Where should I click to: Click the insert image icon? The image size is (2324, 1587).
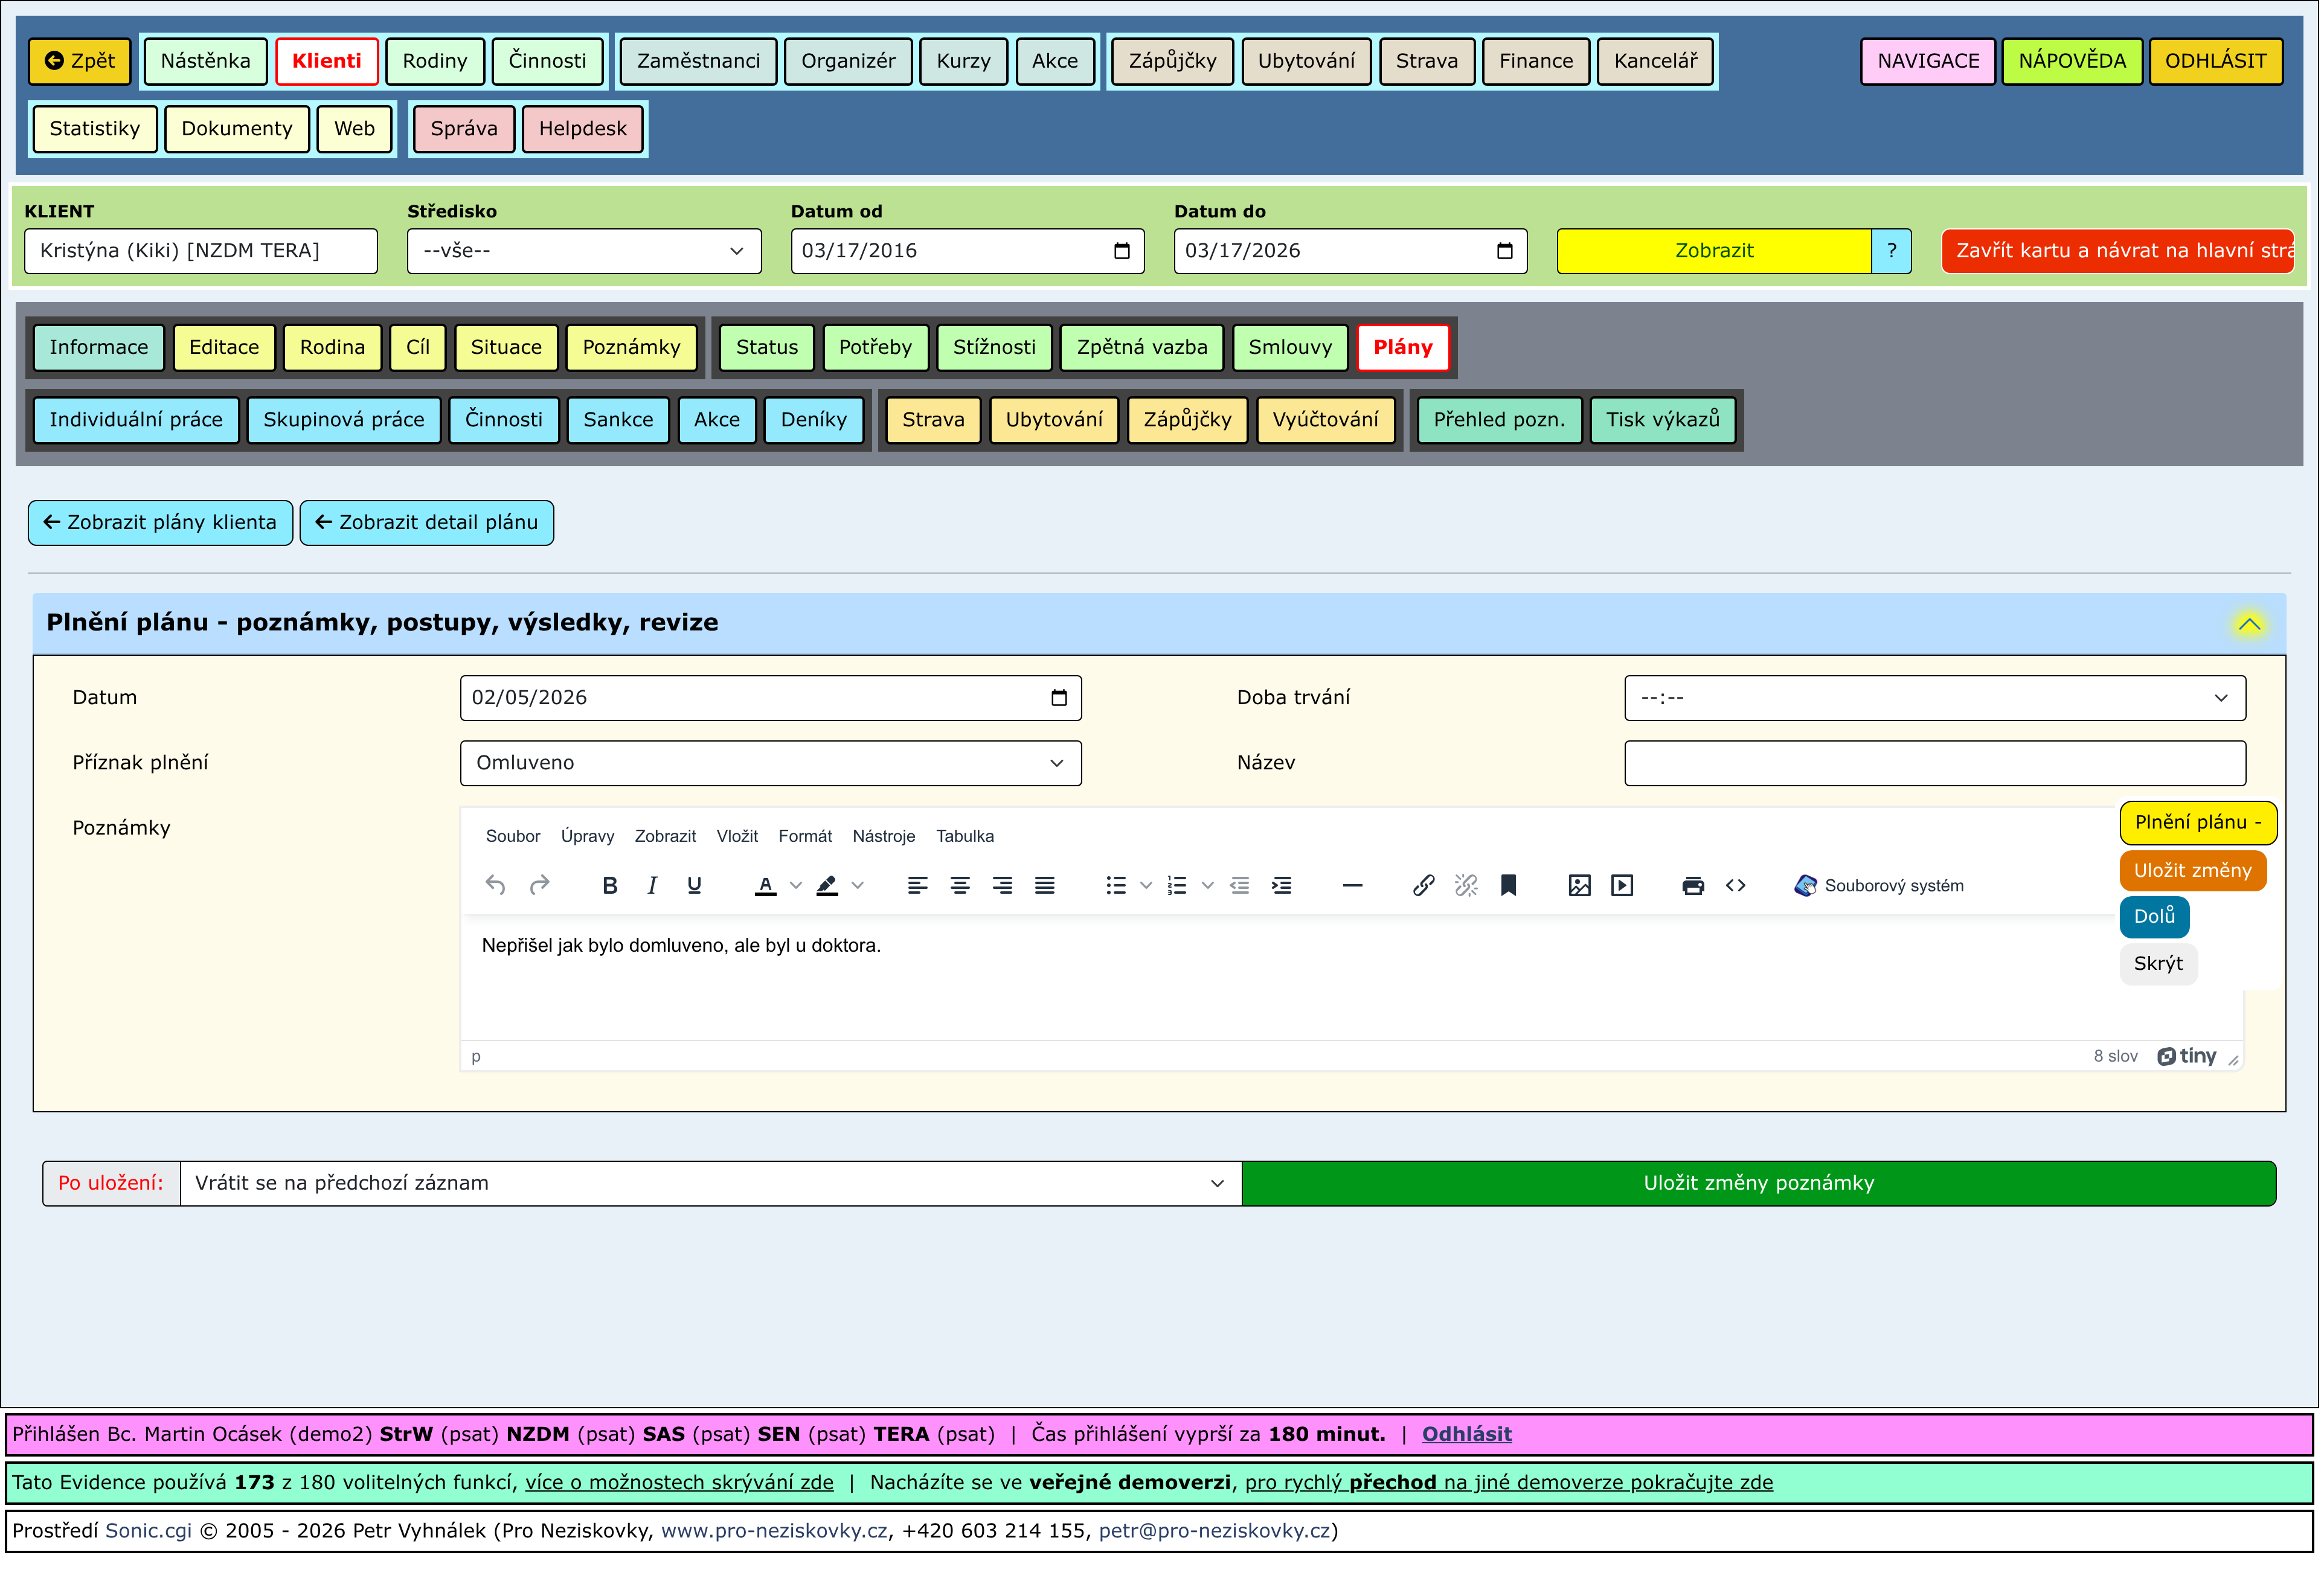tap(1579, 886)
